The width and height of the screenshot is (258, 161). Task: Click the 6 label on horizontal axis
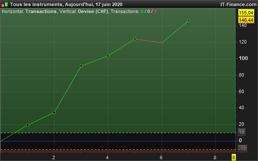(161, 158)
